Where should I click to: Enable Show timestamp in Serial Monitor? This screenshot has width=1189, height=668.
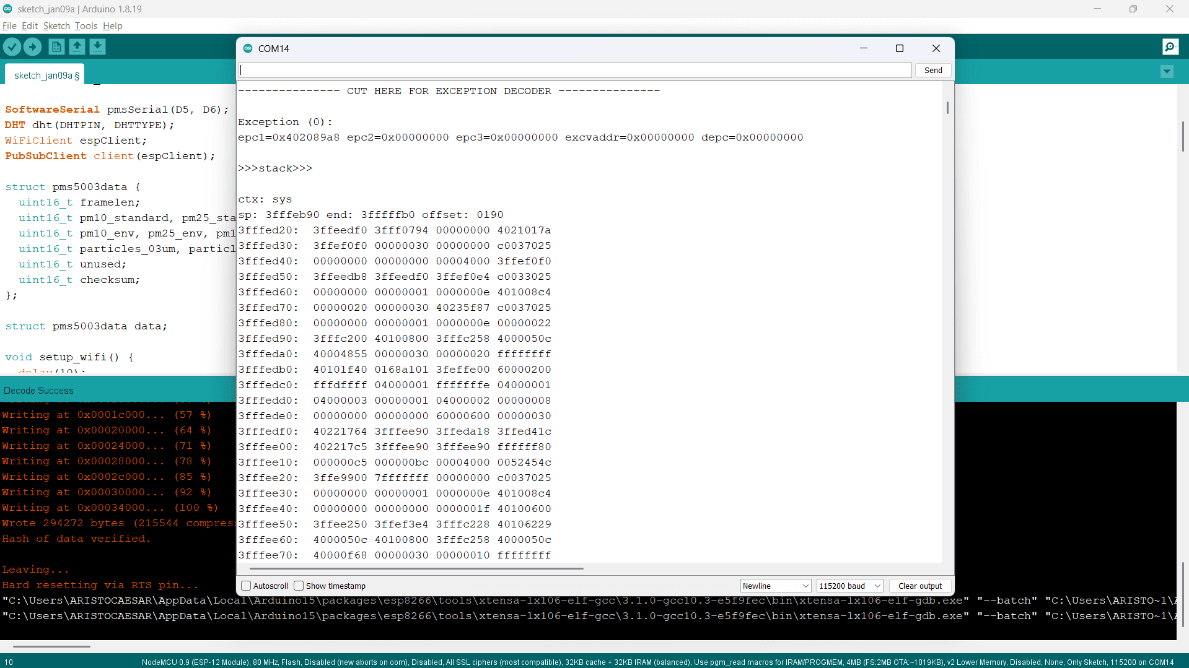point(299,586)
